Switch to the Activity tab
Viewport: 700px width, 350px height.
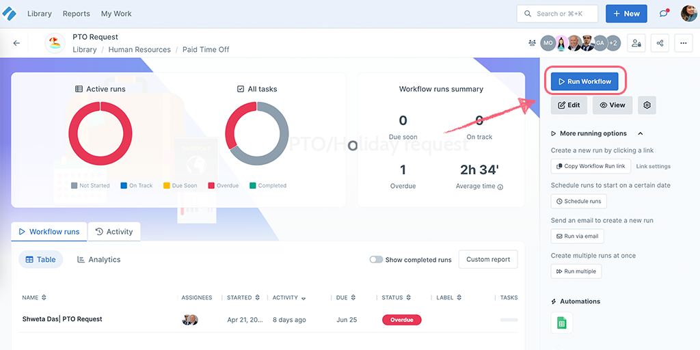tap(114, 232)
